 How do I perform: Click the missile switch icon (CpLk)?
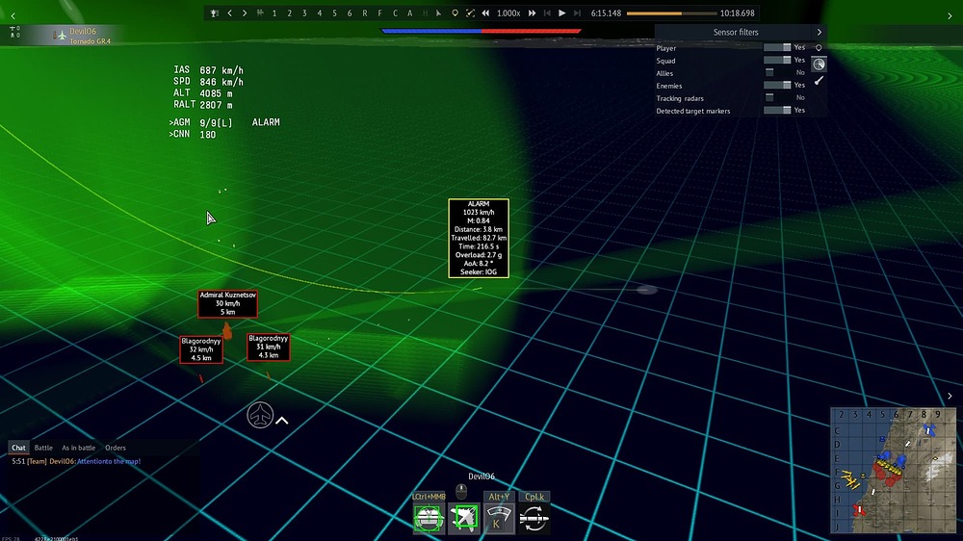534,519
